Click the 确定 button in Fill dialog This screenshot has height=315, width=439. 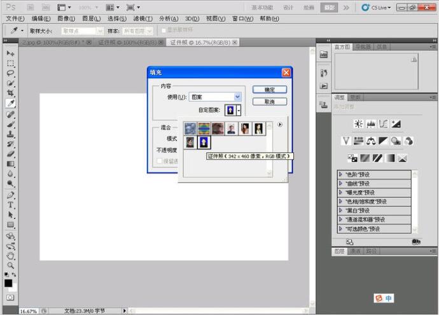pyautogui.click(x=269, y=90)
